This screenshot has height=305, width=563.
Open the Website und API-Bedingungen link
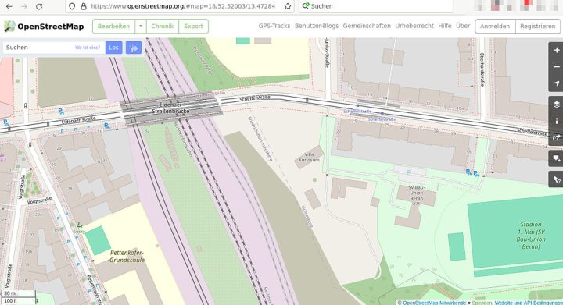click(529, 303)
